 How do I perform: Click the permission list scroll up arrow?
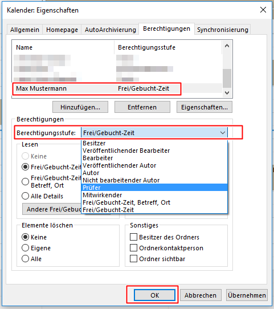pyautogui.click(x=227, y=46)
